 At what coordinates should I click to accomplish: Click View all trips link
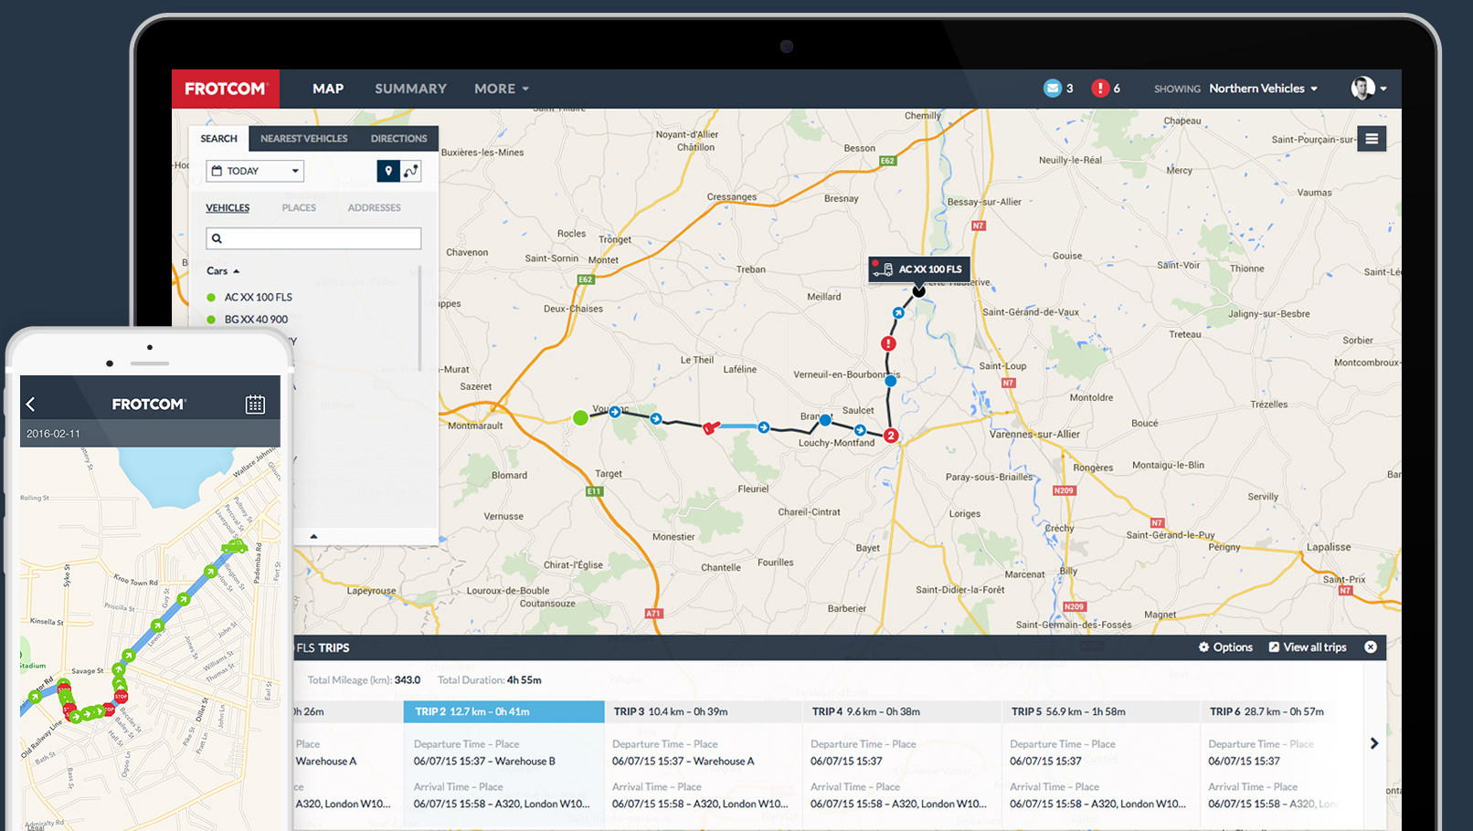click(1308, 647)
